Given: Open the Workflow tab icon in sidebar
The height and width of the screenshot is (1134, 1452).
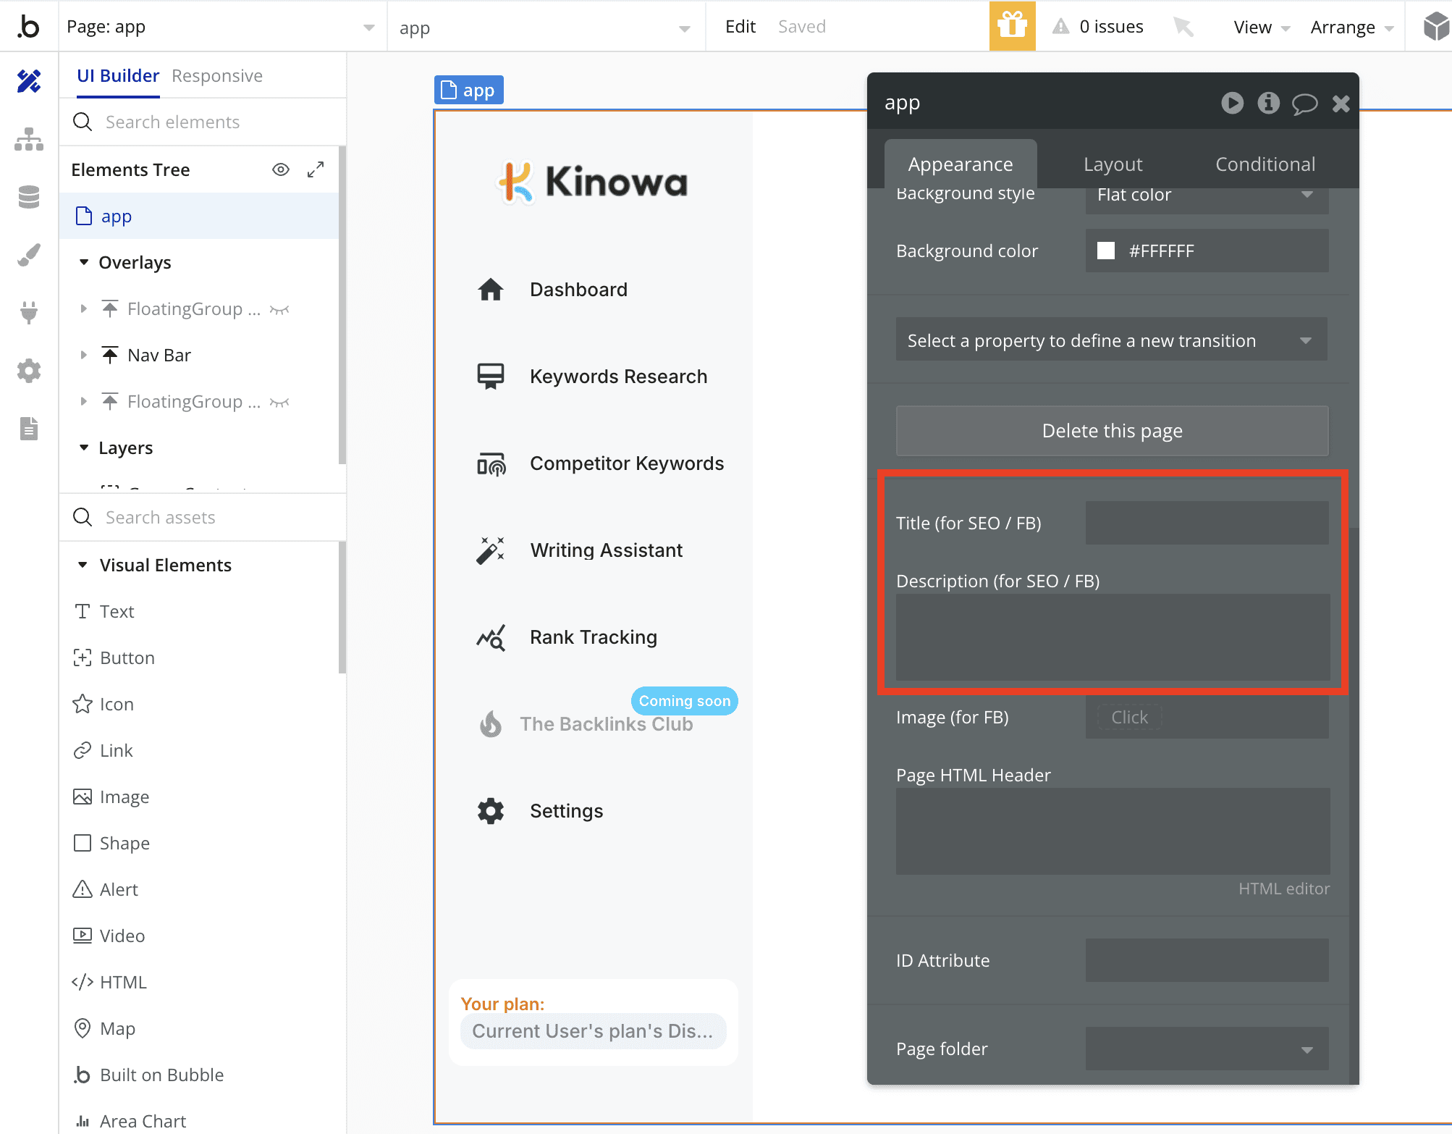Looking at the screenshot, I should tap(29, 139).
